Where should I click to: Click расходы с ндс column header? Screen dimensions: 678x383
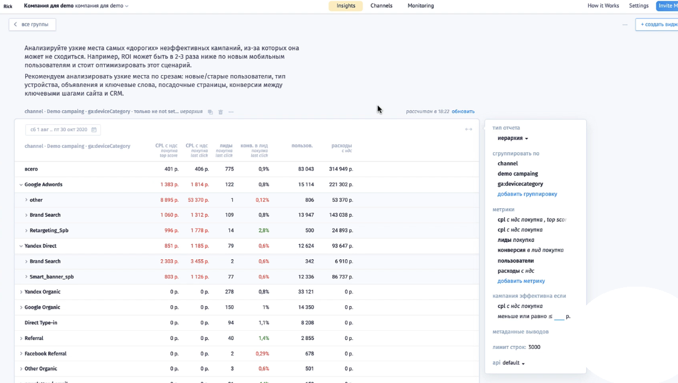pos(342,148)
